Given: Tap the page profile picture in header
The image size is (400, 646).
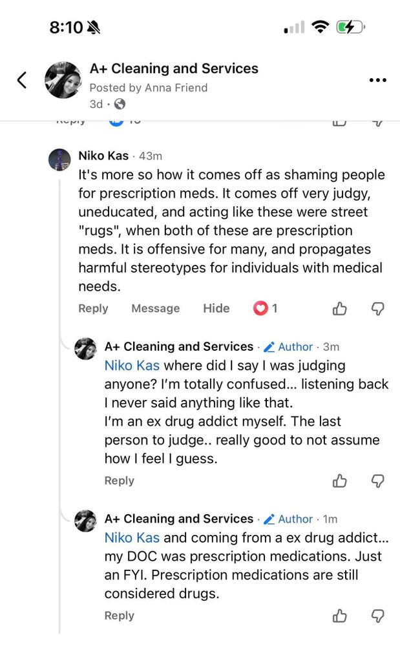Looking at the screenshot, I should (x=63, y=80).
